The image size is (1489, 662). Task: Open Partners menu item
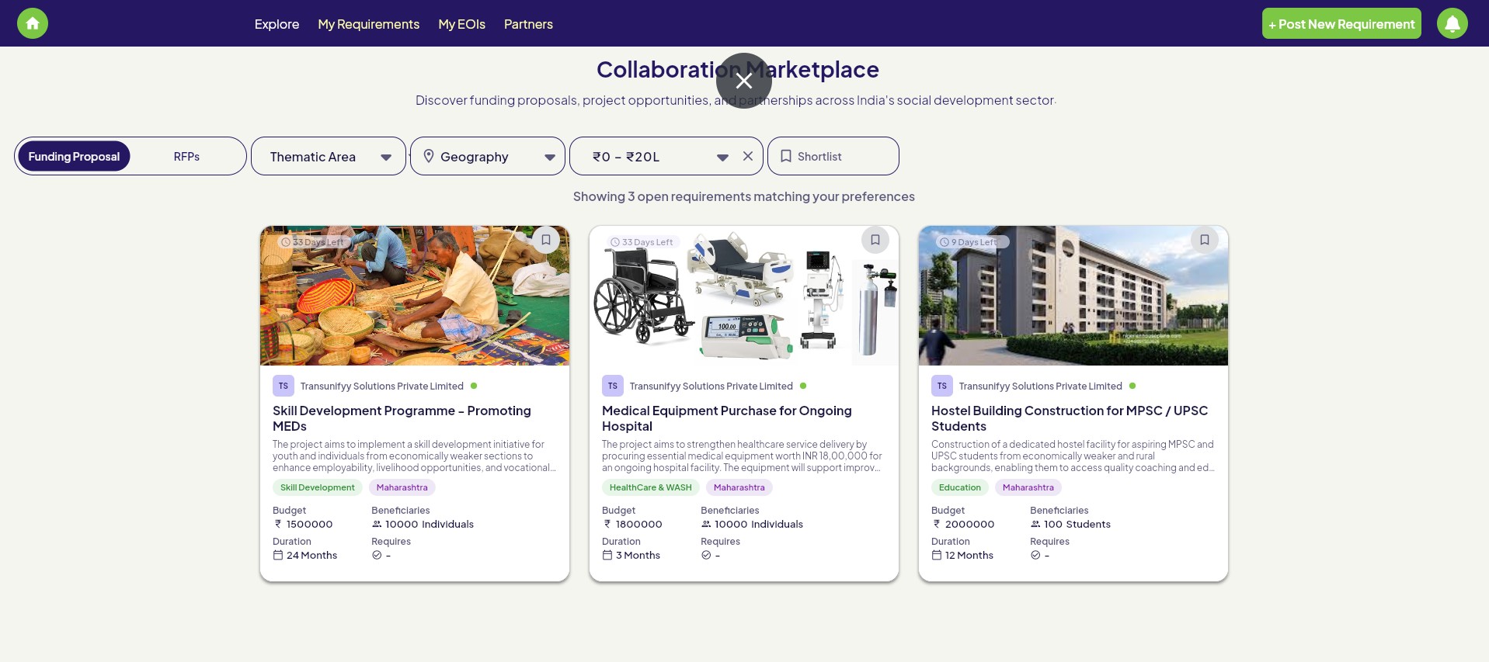[x=528, y=24]
